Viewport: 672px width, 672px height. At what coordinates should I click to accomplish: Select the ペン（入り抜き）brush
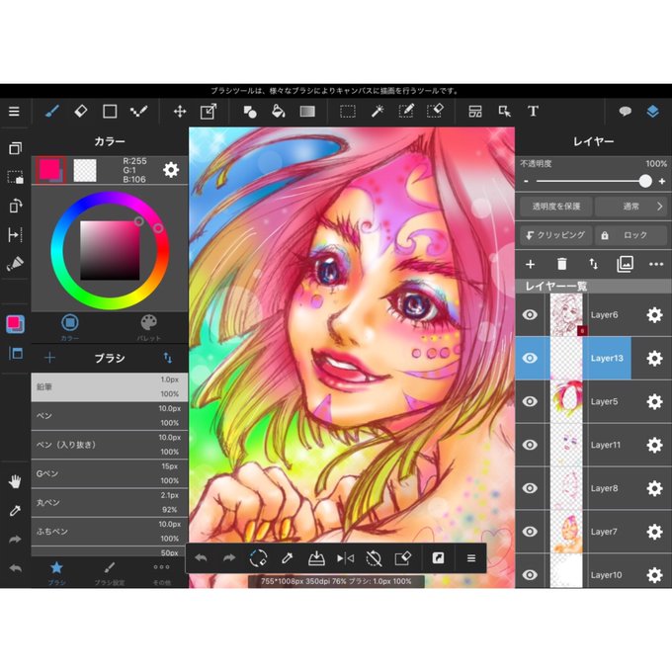tap(110, 445)
